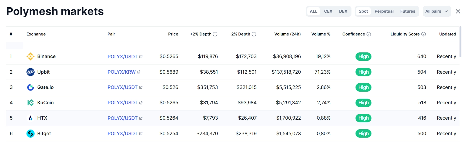
Task: Close the Polymesh markets panel
Action: pos(458,11)
